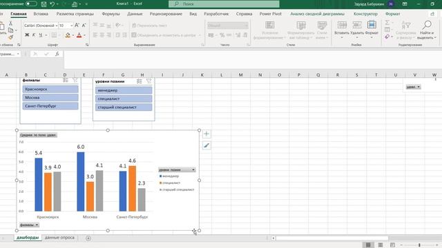Screen dimensions: 442x248
Task: Click the red font color A swatch
Action: (x=79, y=35)
